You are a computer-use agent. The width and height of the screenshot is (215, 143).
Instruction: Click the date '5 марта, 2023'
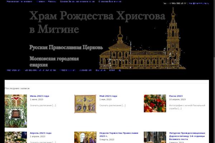coord(107,139)
